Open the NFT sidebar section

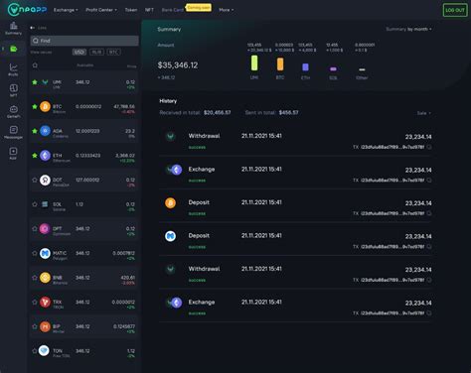pos(13,90)
